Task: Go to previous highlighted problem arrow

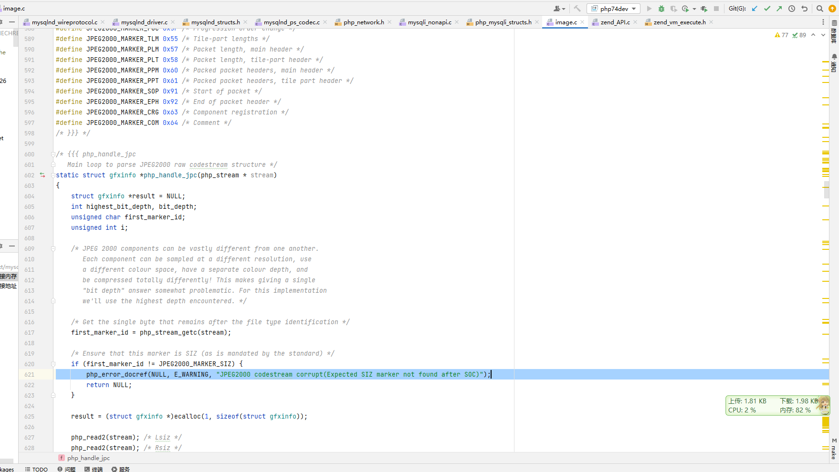Action: (x=813, y=35)
